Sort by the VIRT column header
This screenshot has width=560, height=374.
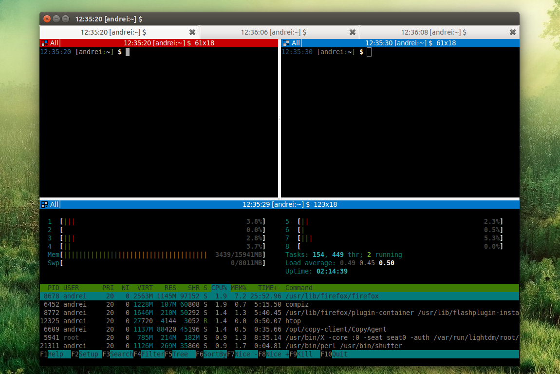[x=145, y=288]
